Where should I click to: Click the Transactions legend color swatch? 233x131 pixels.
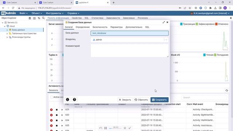pyautogui.click(x=181, y=24)
